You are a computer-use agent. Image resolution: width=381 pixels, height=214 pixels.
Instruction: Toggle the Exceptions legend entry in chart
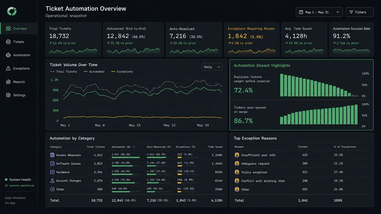(122, 72)
